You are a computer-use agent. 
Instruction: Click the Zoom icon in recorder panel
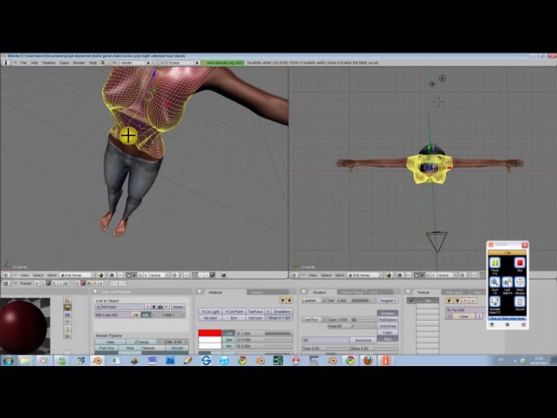click(x=494, y=282)
